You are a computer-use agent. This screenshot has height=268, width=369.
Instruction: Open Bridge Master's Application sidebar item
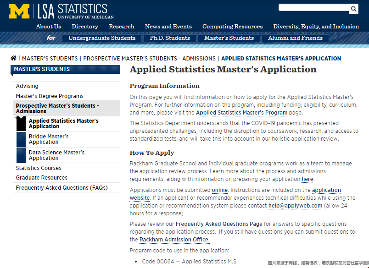click(x=49, y=139)
